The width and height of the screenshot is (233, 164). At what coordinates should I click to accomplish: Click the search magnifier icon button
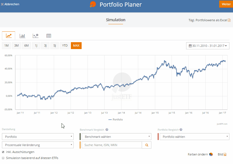pos(146,145)
